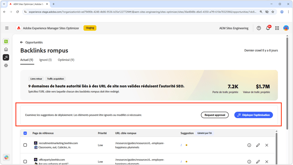Open the browser zoom icon
Image resolution: width=293 pixels, height=165 pixels.
click(x=261, y=12)
